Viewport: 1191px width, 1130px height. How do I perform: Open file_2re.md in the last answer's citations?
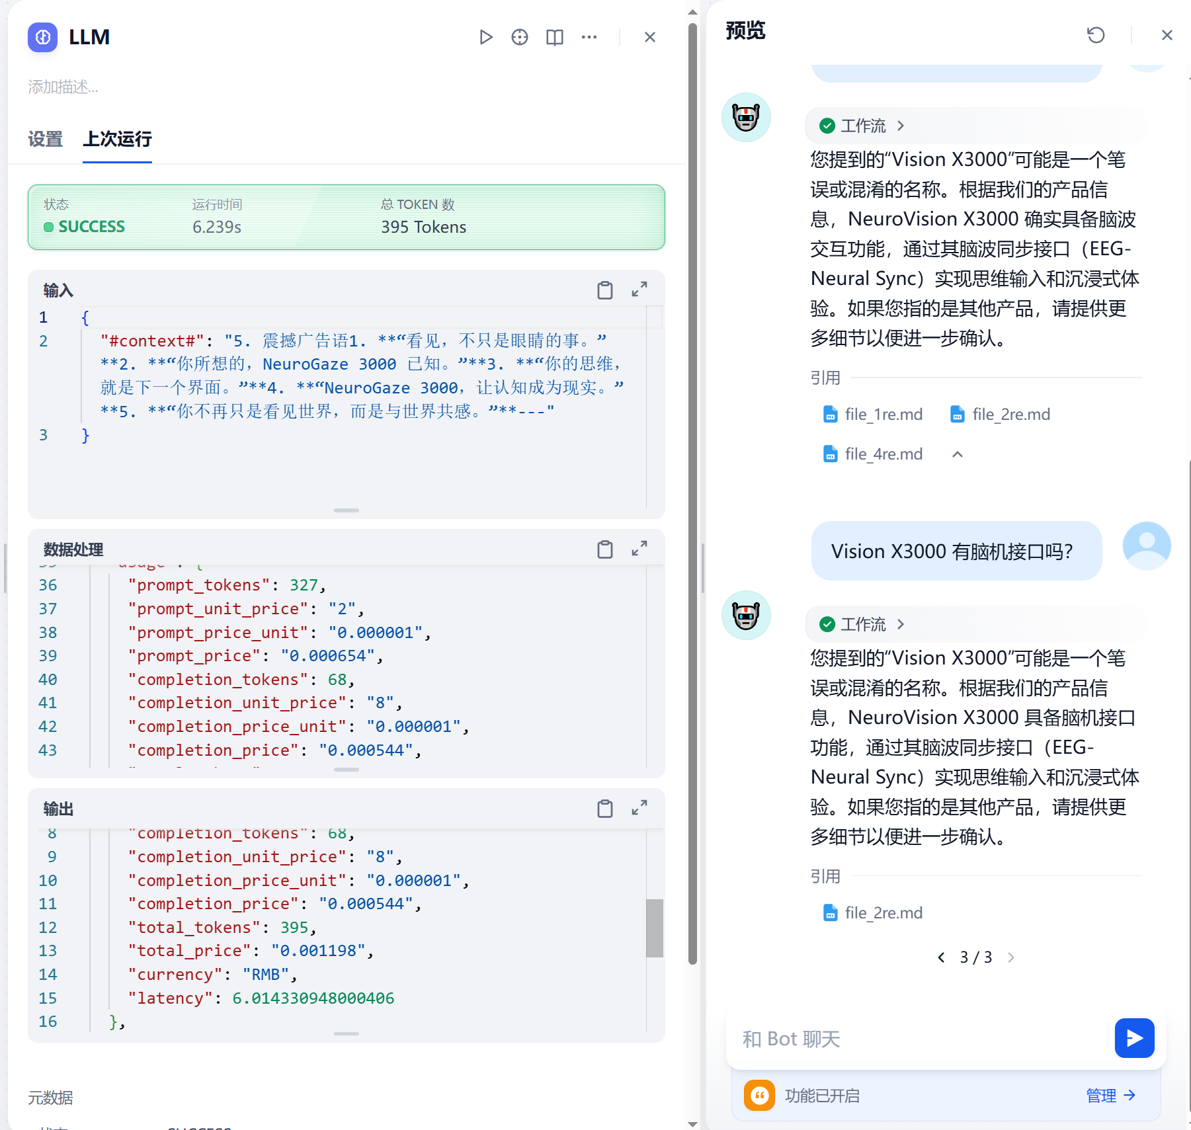click(x=873, y=913)
